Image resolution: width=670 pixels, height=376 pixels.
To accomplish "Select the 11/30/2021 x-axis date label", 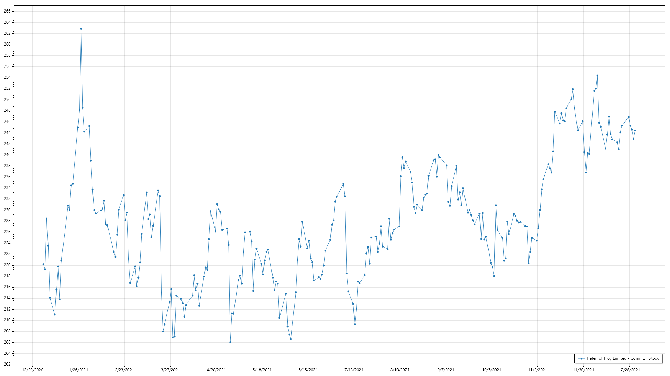I will tap(583, 370).
